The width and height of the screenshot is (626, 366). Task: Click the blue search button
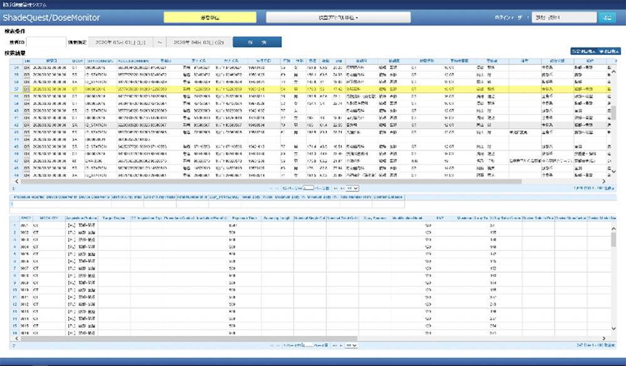coord(257,42)
